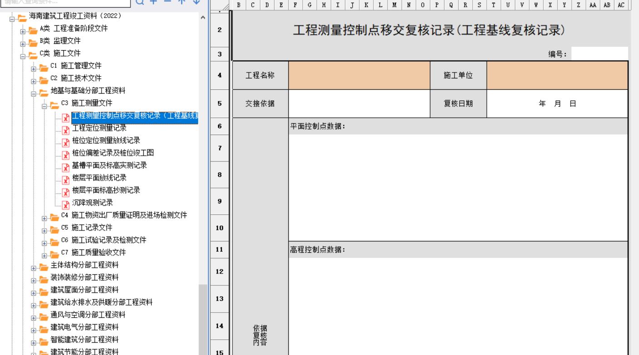639x355 pixels.
Task: Expand the 主体结构分部工程资料 node
Action: click(x=34, y=268)
